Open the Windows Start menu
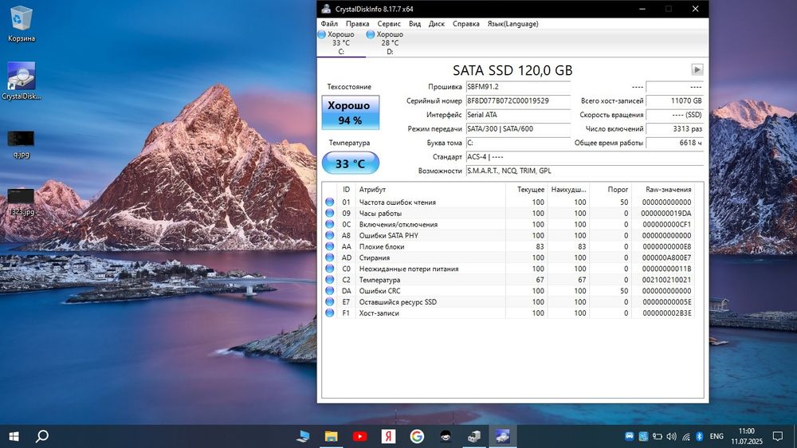 tap(14, 436)
